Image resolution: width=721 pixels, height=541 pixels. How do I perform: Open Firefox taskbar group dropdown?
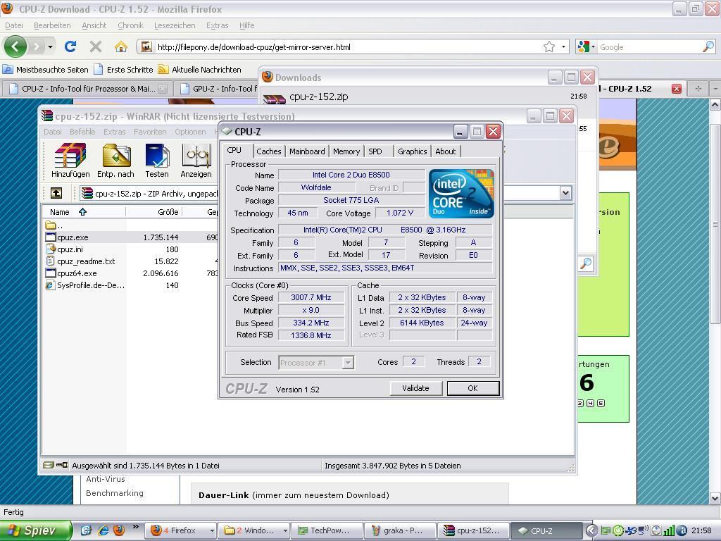pyautogui.click(x=212, y=530)
